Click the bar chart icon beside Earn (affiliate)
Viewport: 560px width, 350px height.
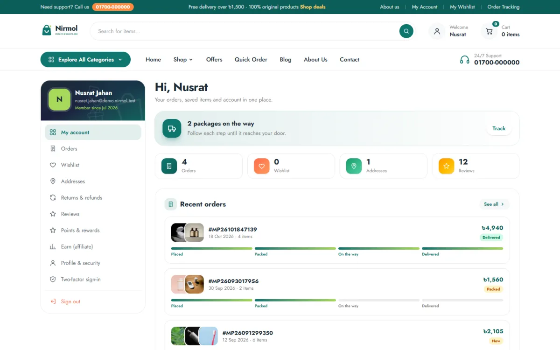(53, 246)
